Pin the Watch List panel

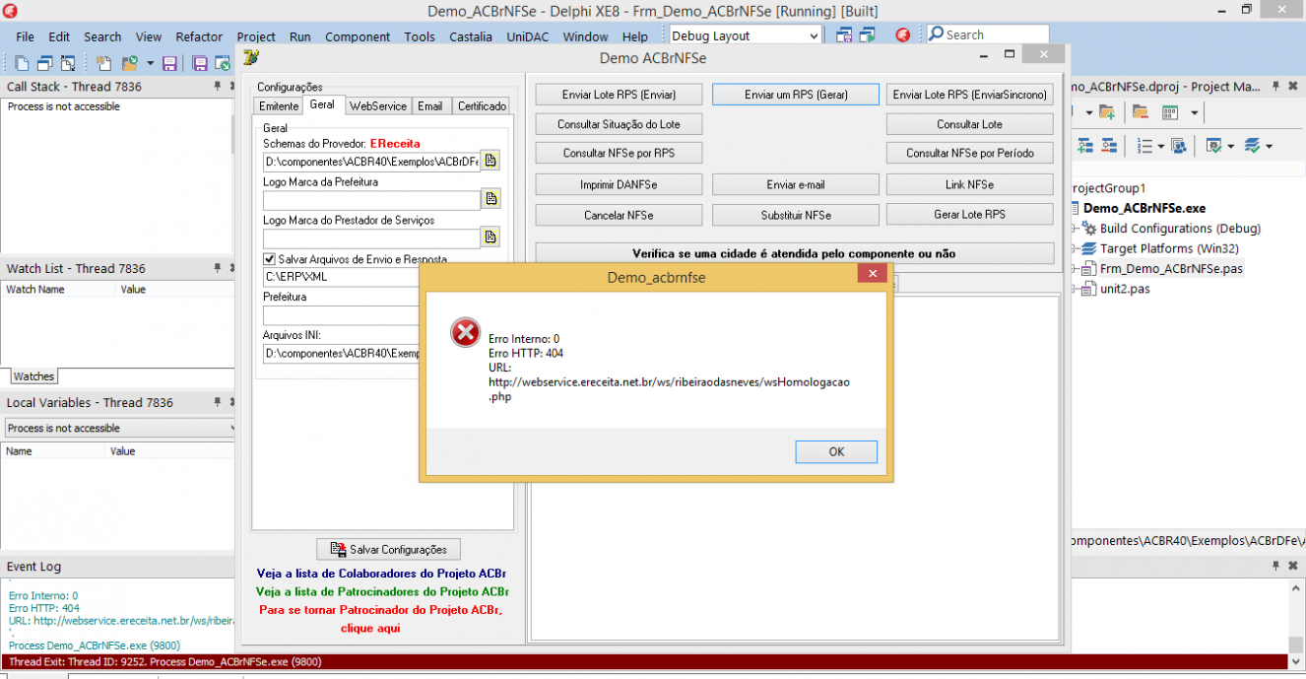point(218,268)
